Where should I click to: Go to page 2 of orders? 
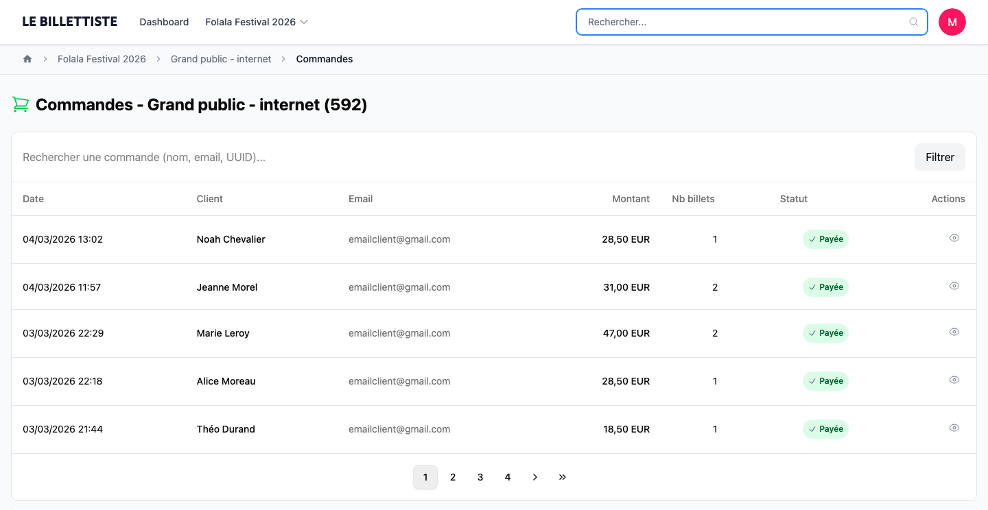453,477
